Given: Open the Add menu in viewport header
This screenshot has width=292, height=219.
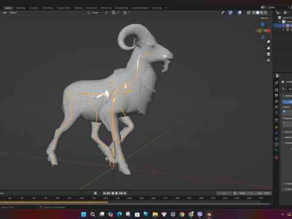Looking at the screenshot, I should coord(5,13).
